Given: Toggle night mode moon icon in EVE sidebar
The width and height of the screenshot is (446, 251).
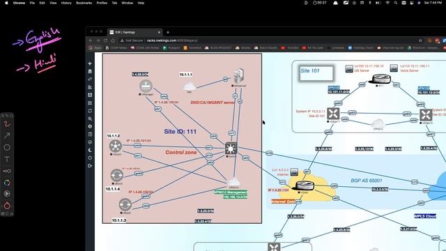Looking at the screenshot, I should point(90,150).
